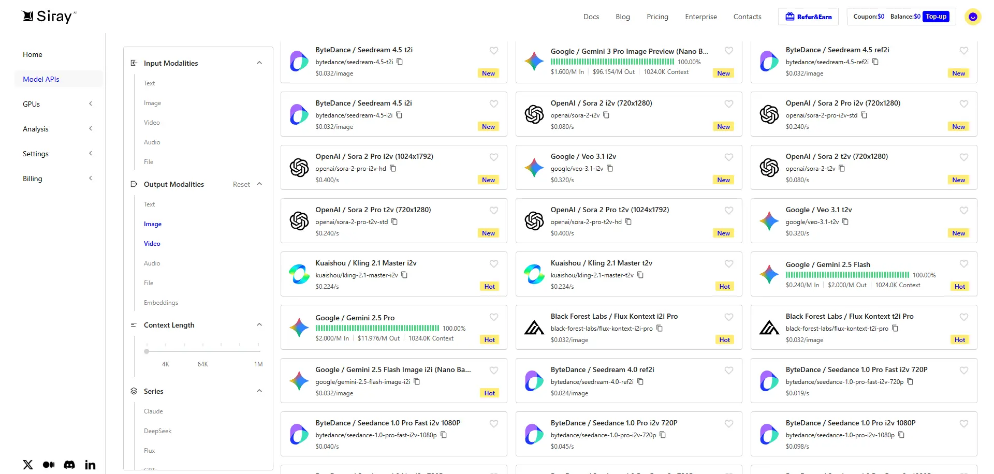The width and height of the screenshot is (994, 474).
Task: Open the Pricing page from top navigation
Action: [x=657, y=17]
